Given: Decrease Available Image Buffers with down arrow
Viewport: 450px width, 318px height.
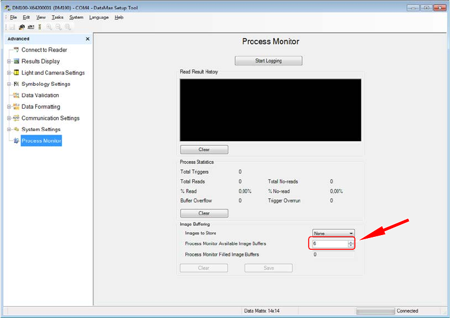Looking at the screenshot, I should pos(351,245).
